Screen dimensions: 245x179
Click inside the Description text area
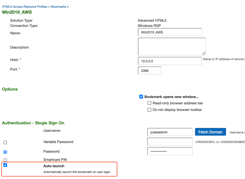click(171, 46)
